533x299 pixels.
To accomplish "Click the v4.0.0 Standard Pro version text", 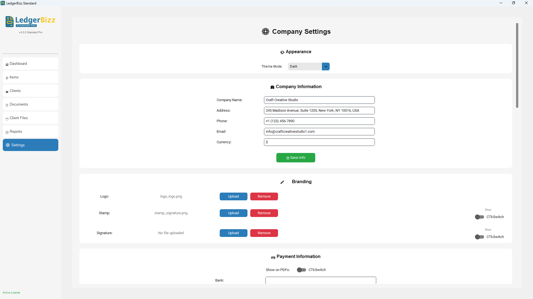I will tap(31, 32).
